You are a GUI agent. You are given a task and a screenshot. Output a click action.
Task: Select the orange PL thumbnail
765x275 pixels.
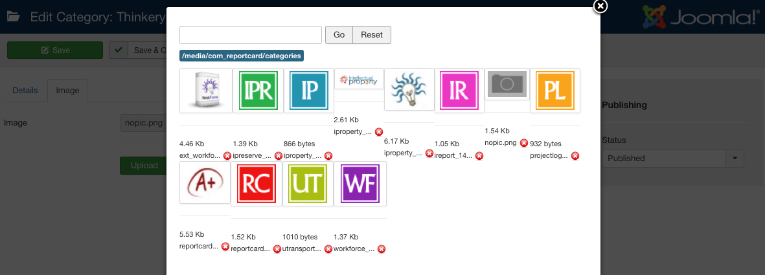click(555, 91)
